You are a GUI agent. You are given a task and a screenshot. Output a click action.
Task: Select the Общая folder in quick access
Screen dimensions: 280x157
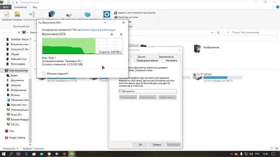pos(13,54)
